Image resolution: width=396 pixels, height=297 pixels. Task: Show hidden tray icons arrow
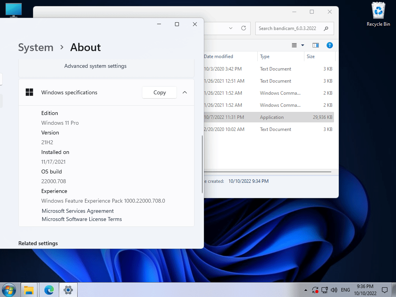306,290
